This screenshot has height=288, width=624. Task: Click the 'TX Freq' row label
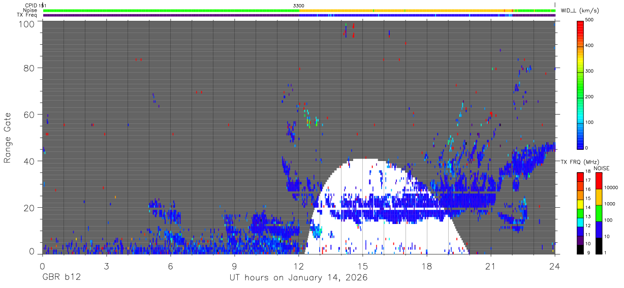[x=27, y=15]
